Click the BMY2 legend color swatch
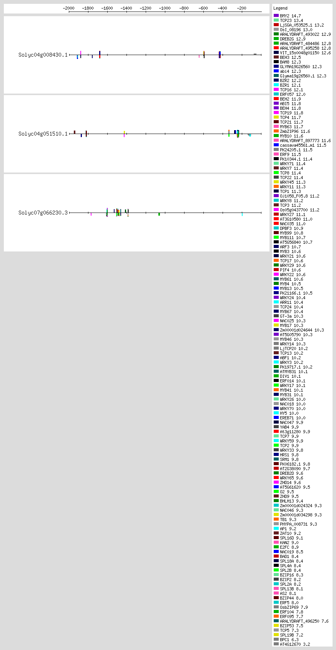 point(276,16)
